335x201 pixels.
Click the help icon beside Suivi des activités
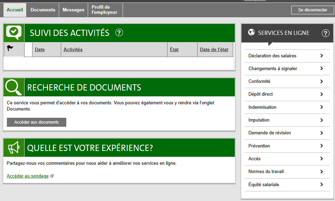pos(119,33)
